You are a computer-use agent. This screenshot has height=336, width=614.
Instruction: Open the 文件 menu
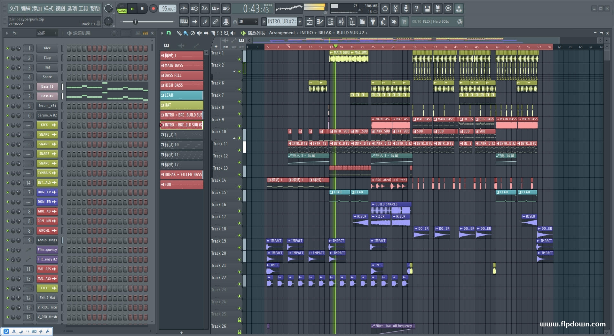point(14,9)
